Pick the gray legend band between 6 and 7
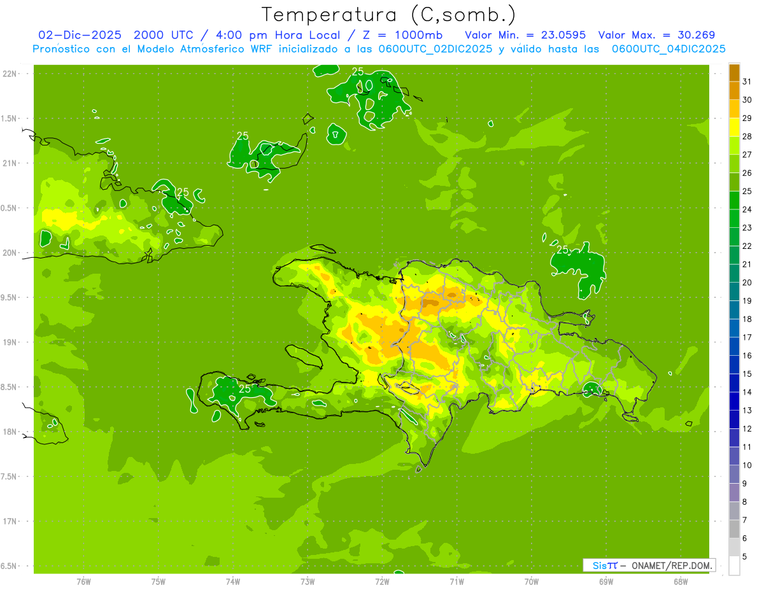Screen dimensions: 764x590 tap(734, 530)
